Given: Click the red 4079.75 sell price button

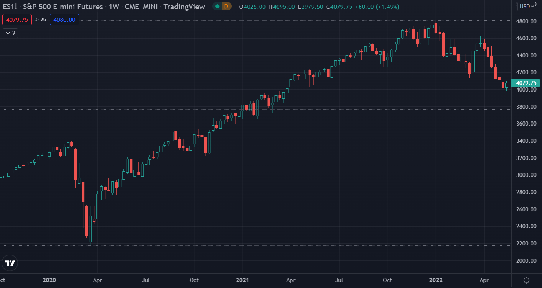Looking at the screenshot, I should 17,20.
